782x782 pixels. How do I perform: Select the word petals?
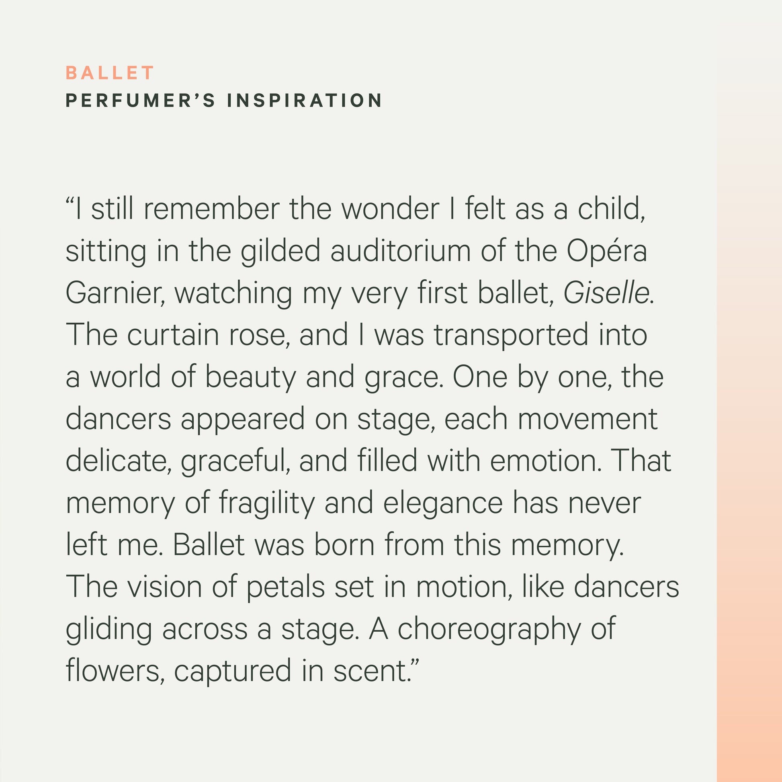click(285, 588)
